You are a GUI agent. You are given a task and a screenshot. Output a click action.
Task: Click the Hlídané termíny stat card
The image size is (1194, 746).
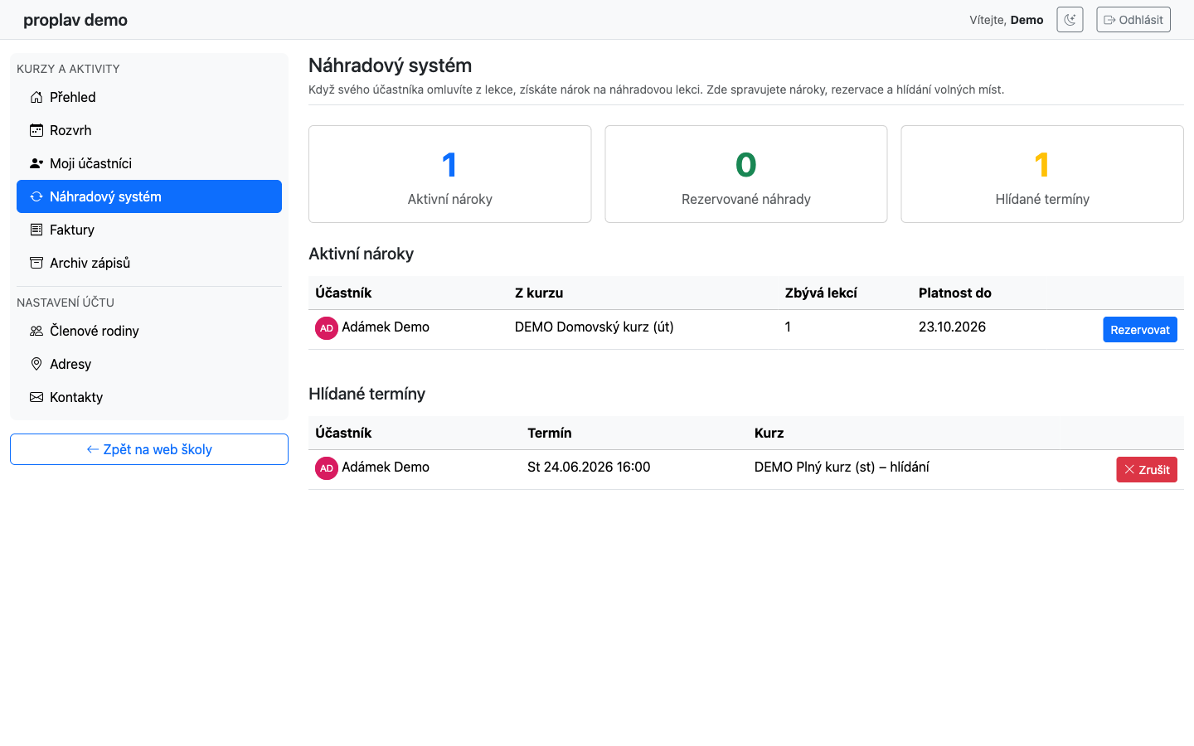pyautogui.click(x=1042, y=174)
